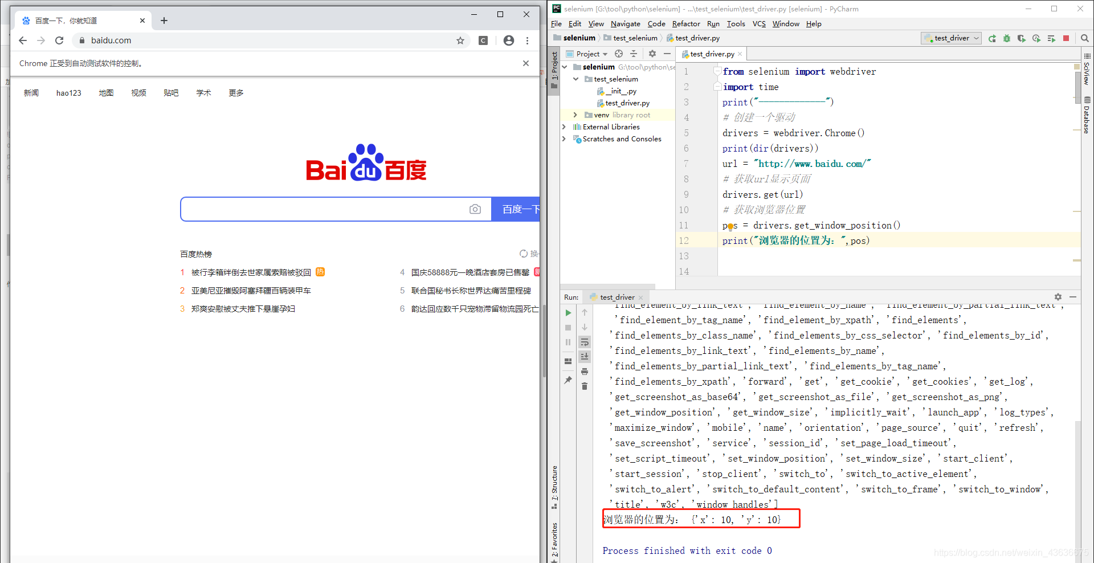
Task: Click Run with Coverage toolbar icon
Action: click(x=1022, y=38)
